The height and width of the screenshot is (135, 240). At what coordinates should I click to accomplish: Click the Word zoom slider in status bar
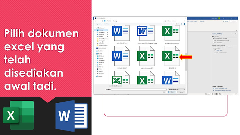click(228, 94)
